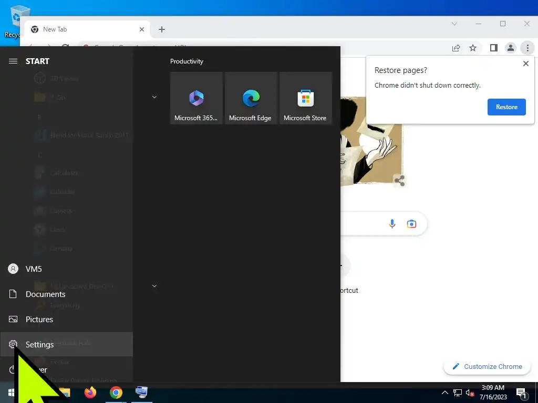
Task: Start a Google voice search
Action: tap(392, 224)
